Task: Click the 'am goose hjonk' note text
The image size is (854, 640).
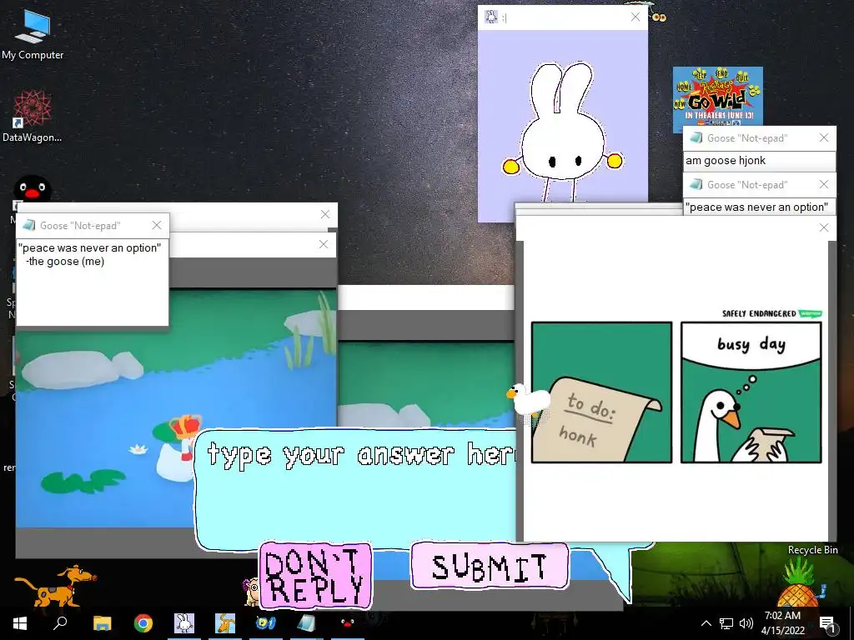Action: [726, 161]
